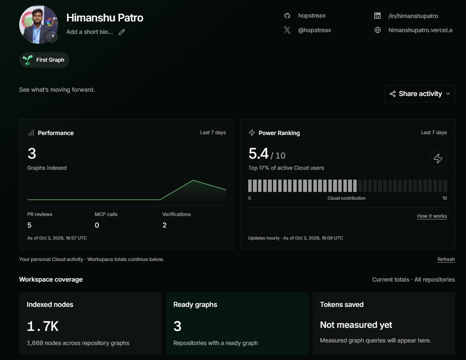Click the globe icon beside the website URL

[377, 30]
